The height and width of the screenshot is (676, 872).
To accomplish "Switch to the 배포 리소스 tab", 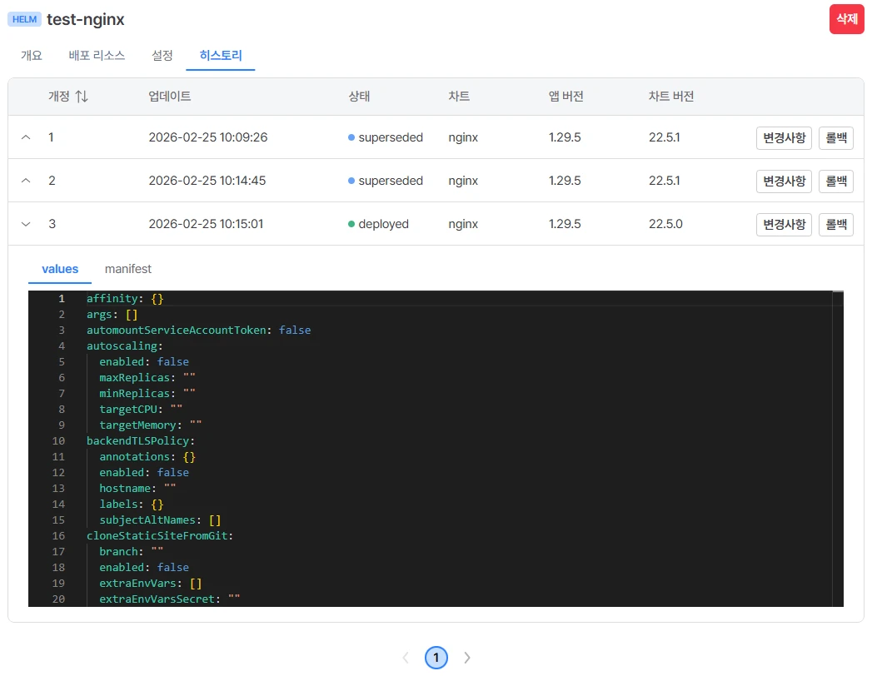I will (97, 56).
